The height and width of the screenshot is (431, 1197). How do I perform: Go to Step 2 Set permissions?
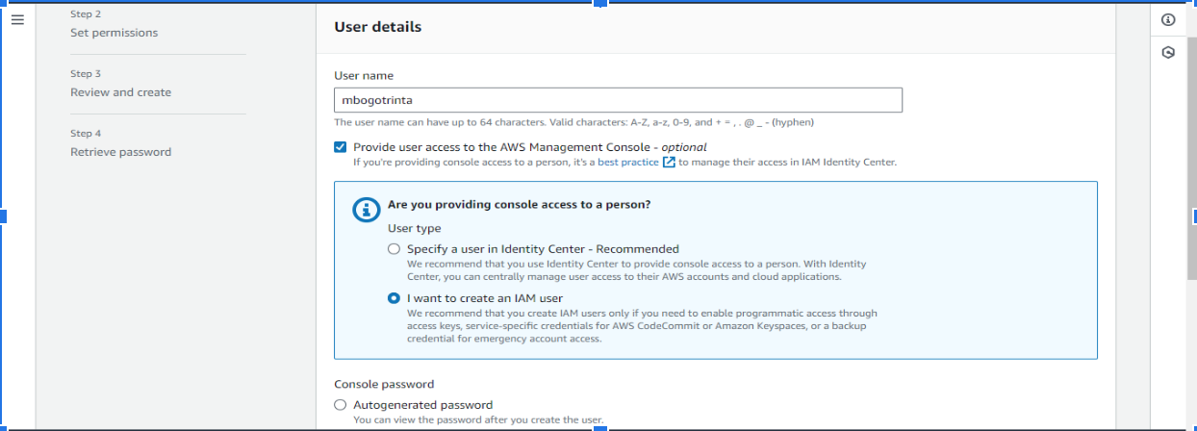click(x=114, y=33)
